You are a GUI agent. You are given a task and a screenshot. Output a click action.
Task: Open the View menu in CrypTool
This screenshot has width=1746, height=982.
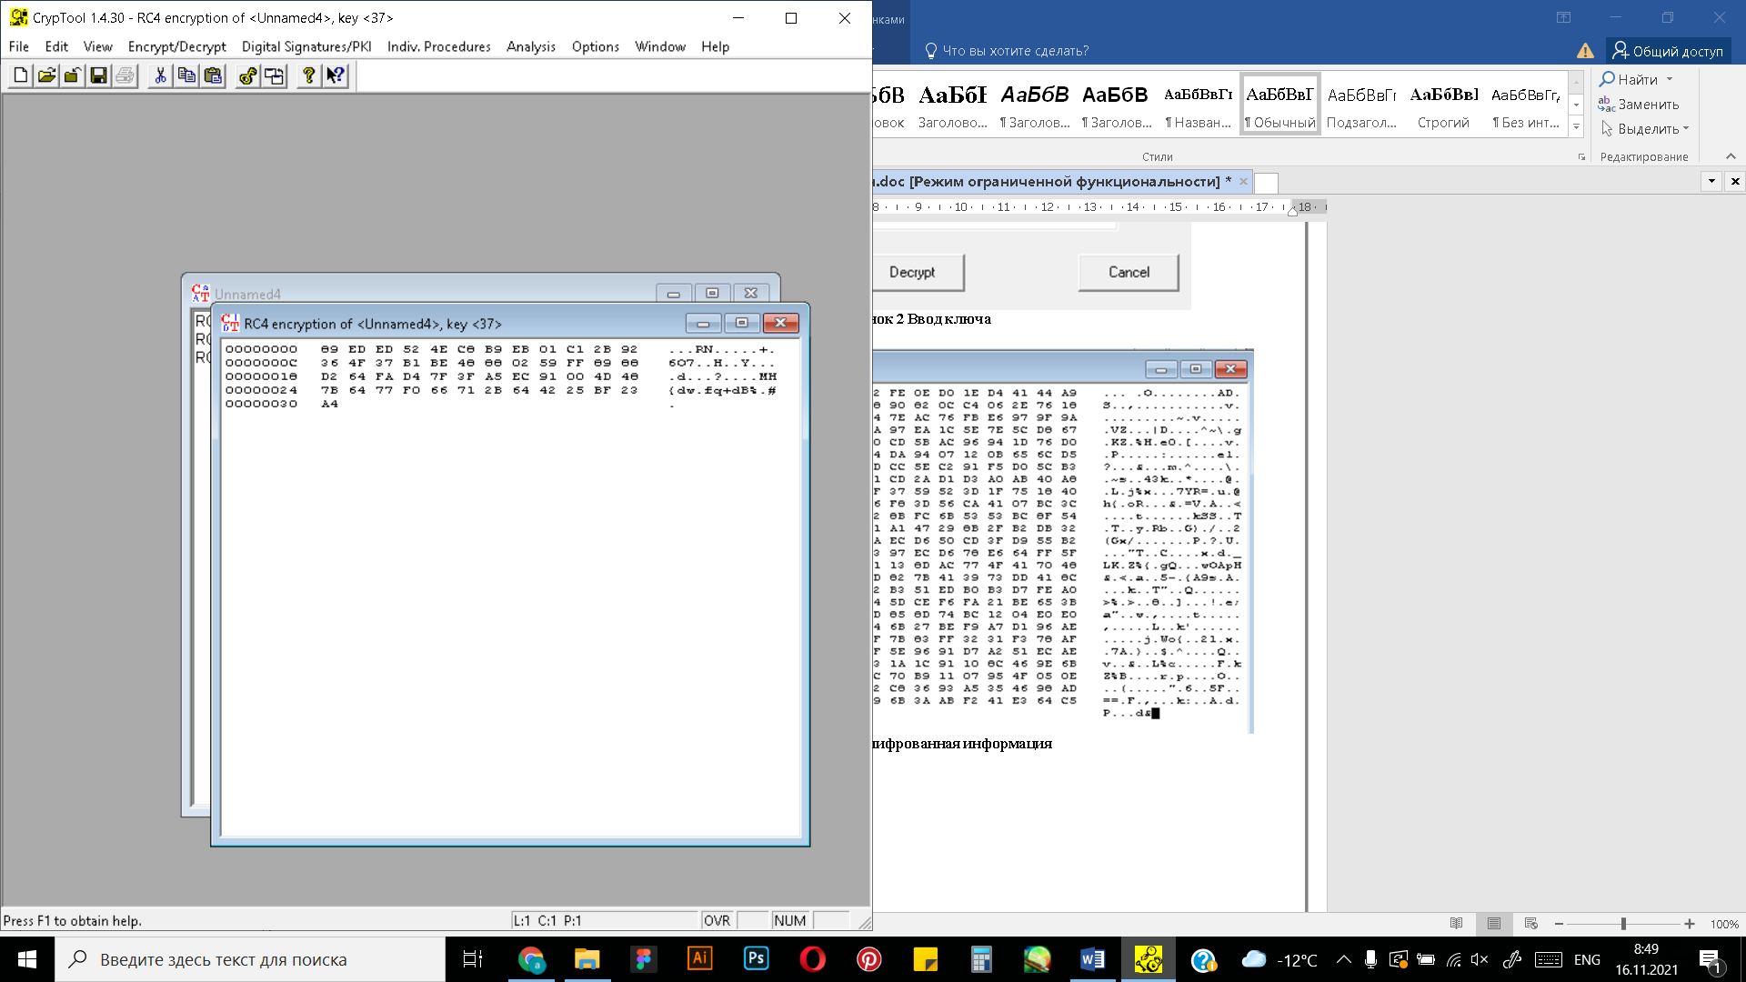(98, 46)
